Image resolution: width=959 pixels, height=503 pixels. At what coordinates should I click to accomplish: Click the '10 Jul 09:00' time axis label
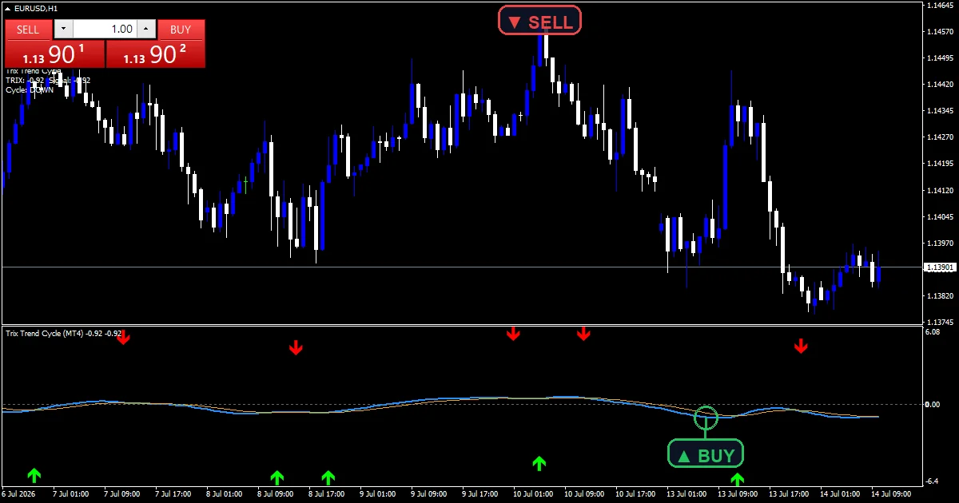[583, 494]
